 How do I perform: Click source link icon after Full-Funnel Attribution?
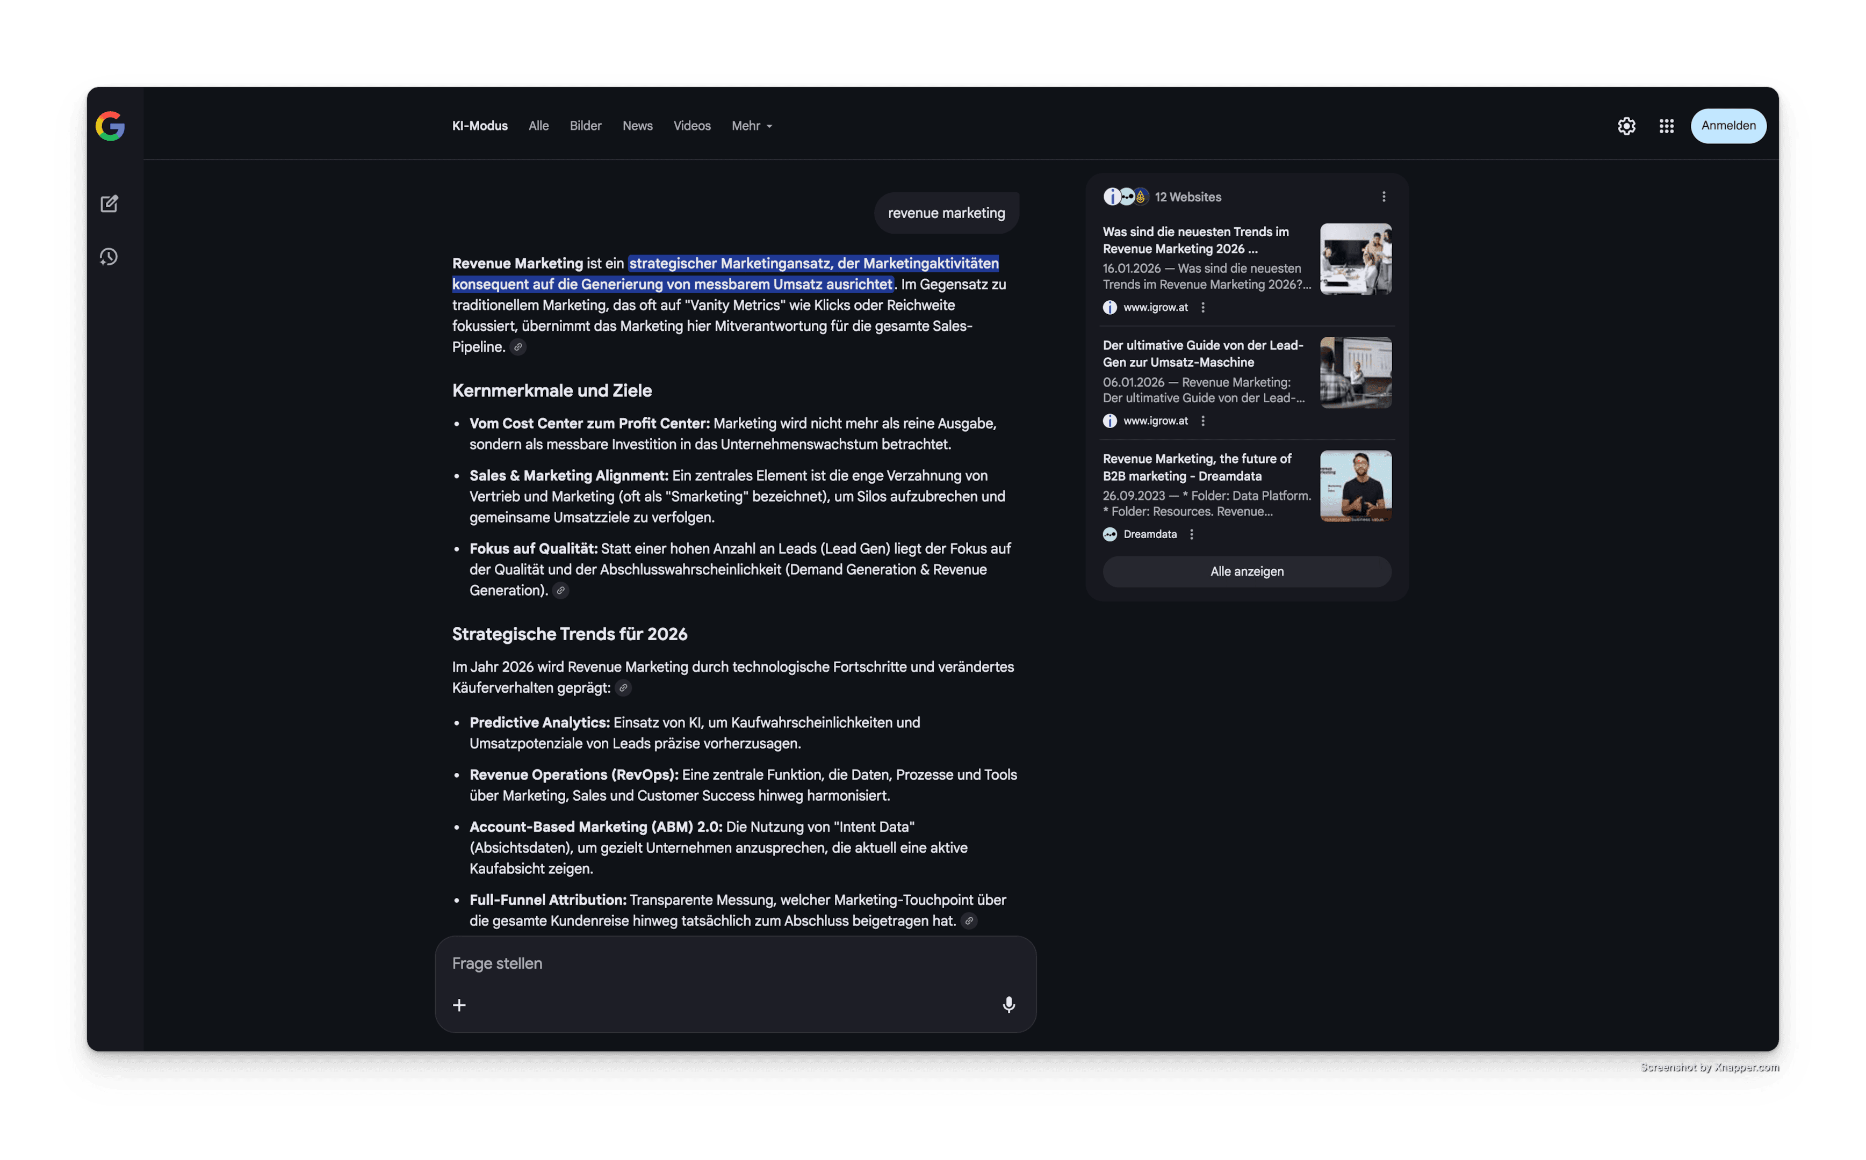[x=969, y=922]
